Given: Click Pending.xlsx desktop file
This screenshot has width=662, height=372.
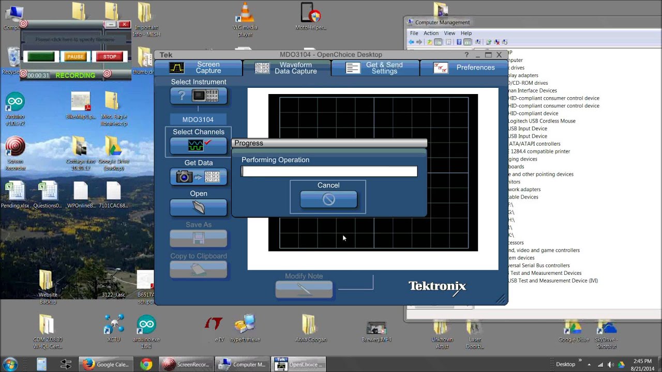Looking at the screenshot, I should tap(15, 195).
